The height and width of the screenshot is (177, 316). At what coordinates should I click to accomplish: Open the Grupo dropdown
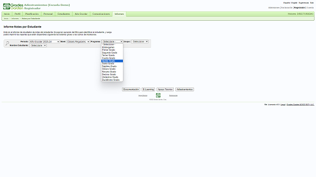140,41
